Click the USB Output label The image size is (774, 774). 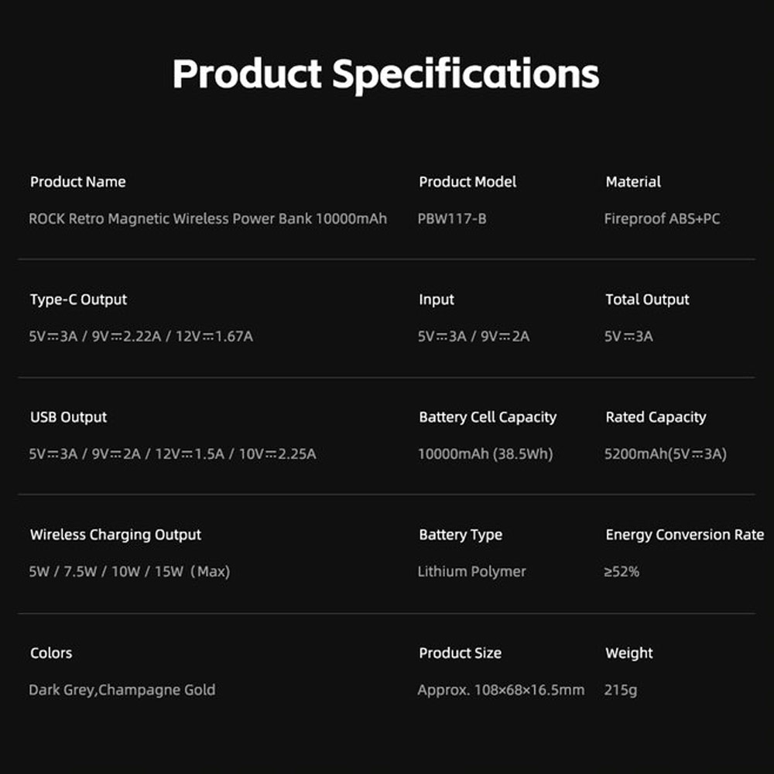click(x=68, y=417)
